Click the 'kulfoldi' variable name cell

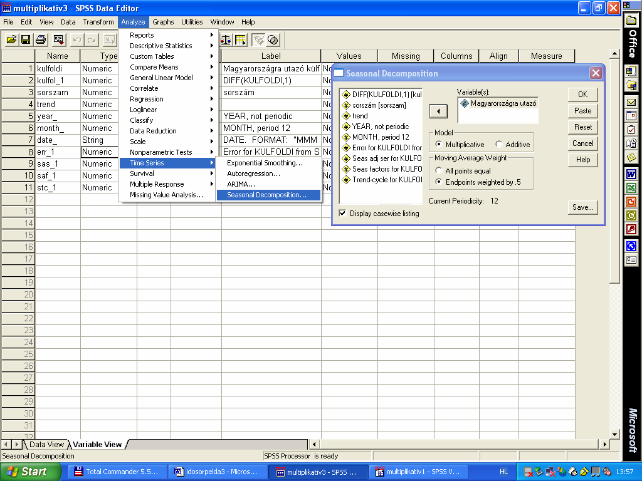[58, 68]
